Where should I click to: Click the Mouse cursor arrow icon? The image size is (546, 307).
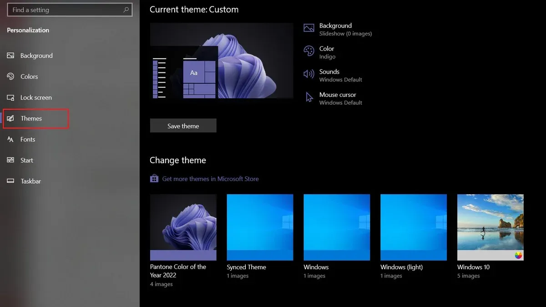309,97
